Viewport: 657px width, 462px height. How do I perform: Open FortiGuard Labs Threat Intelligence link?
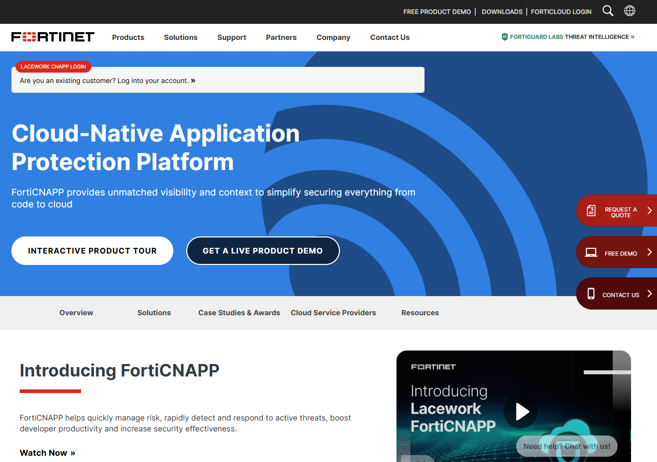(568, 37)
